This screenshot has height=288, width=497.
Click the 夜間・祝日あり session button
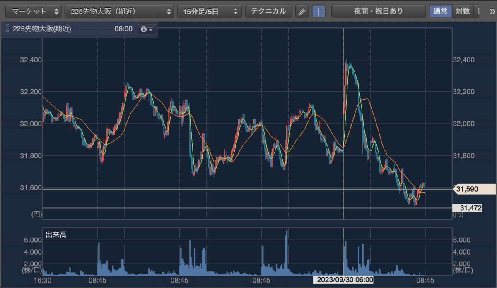tap(379, 11)
